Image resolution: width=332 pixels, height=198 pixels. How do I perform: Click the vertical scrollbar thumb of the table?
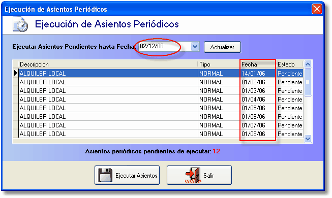coord(308,82)
